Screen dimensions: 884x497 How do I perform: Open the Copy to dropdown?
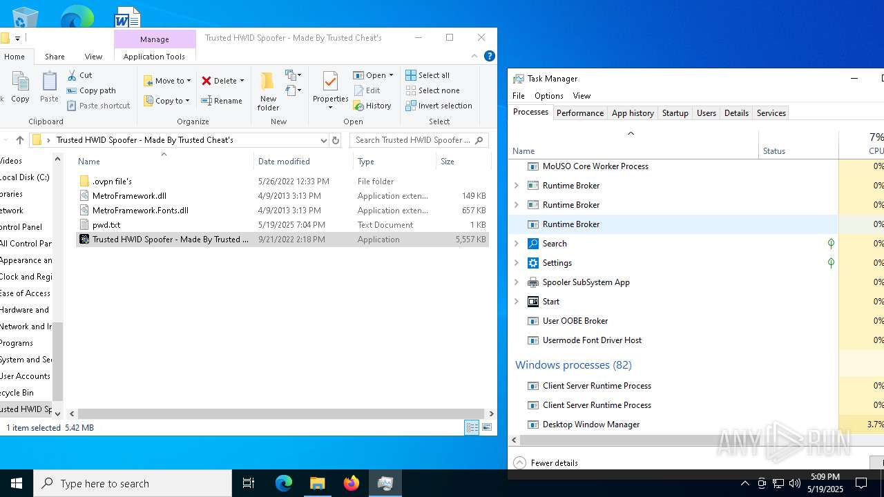click(x=167, y=101)
